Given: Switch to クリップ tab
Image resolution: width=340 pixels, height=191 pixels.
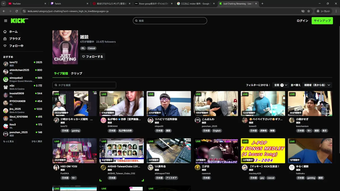Looking at the screenshot, I should pyautogui.click(x=76, y=73).
